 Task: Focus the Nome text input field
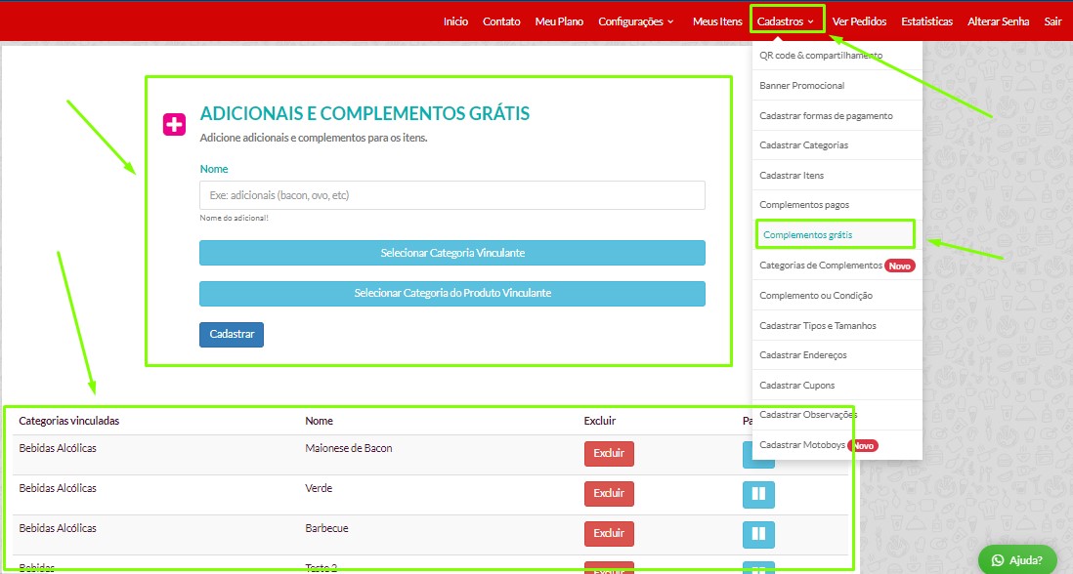(x=451, y=195)
